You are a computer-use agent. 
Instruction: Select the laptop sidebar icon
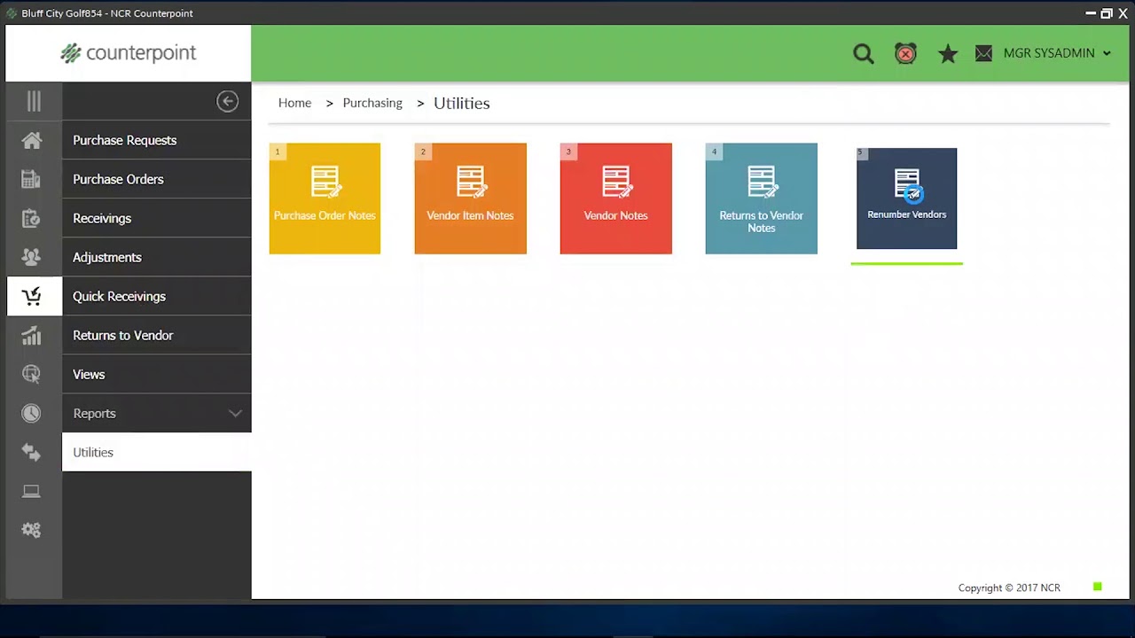click(32, 491)
